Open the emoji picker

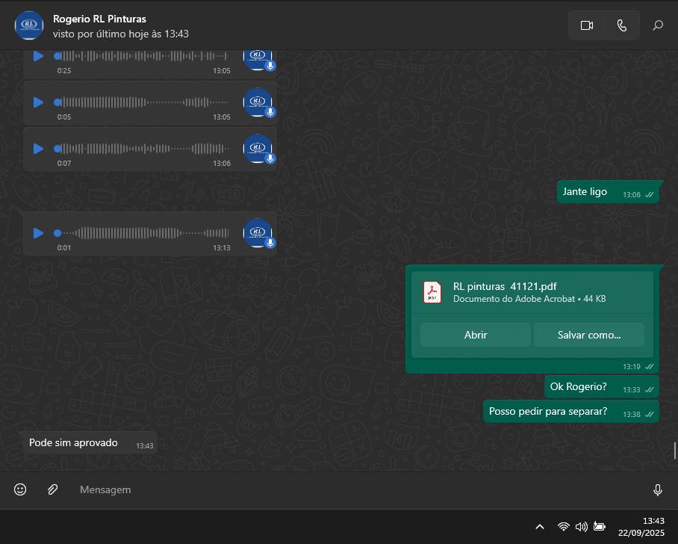pos(21,489)
